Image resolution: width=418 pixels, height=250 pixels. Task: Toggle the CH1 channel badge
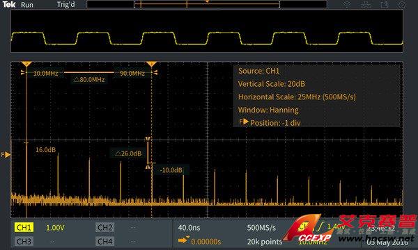coord(24,227)
